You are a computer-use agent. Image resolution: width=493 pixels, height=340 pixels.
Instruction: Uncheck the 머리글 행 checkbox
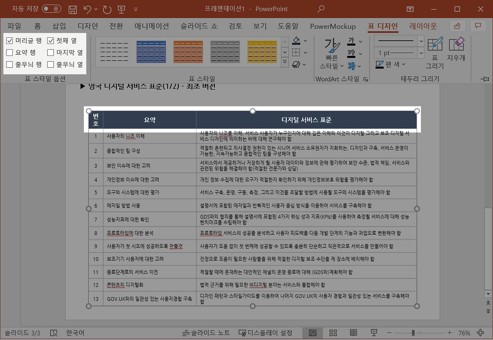point(10,40)
